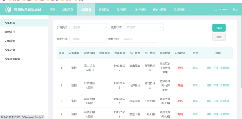242x119 pixels.
Task: Select 设备列表 in the sidebar
Action: point(24,23)
